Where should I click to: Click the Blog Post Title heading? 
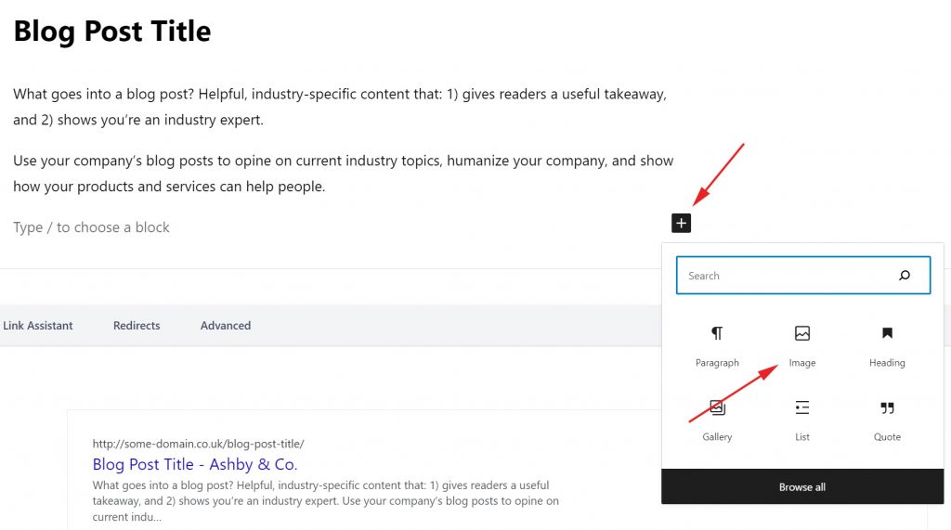pyautogui.click(x=112, y=31)
